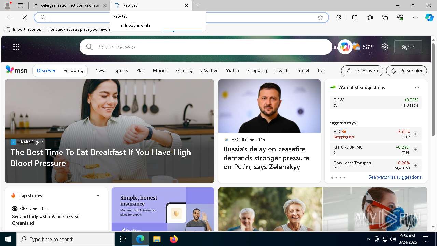The height and width of the screenshot is (246, 437).
Task: Open the DOW stock row
Action: click(x=376, y=102)
